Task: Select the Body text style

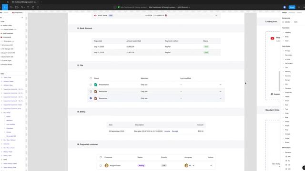Action: (x=287, y=37)
